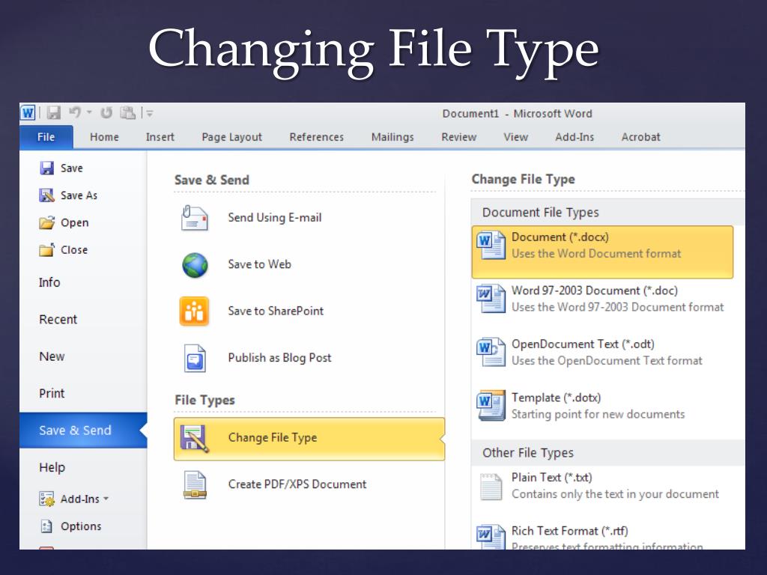The width and height of the screenshot is (767, 575).
Task: Open Options from the Backstage sidebar
Action: click(x=81, y=526)
